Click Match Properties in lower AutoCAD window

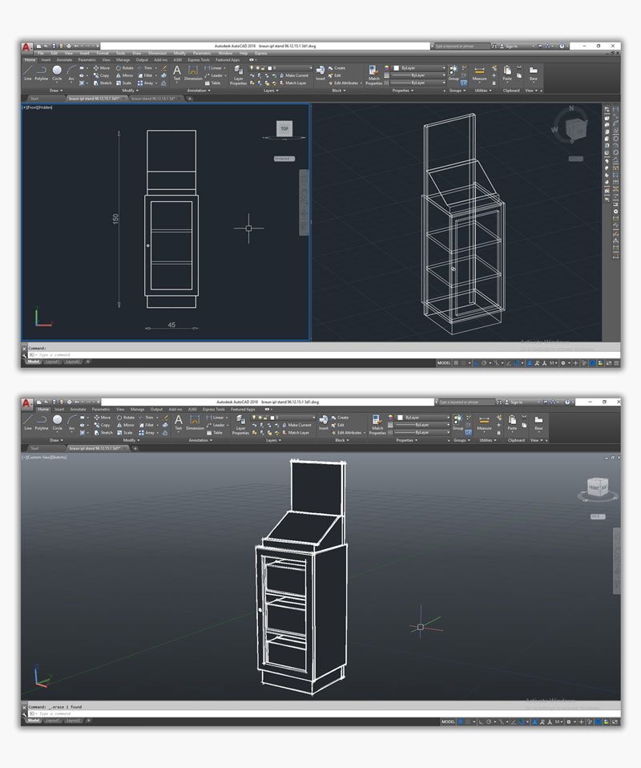pos(377,425)
